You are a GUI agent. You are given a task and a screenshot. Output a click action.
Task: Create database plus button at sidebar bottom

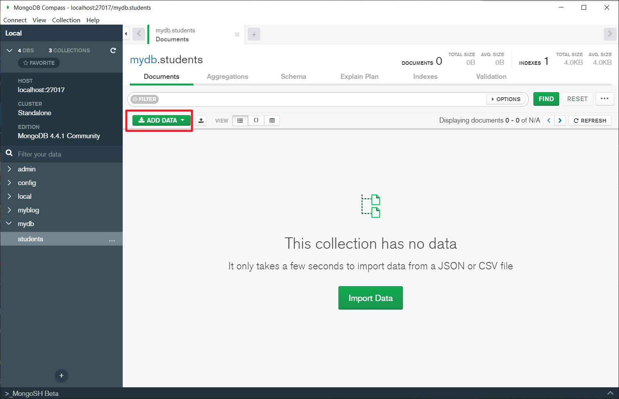click(x=61, y=376)
